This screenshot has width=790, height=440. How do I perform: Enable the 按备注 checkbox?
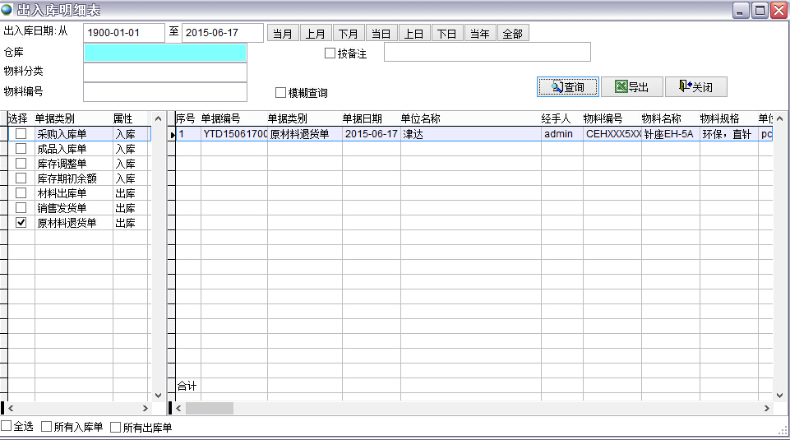click(330, 53)
